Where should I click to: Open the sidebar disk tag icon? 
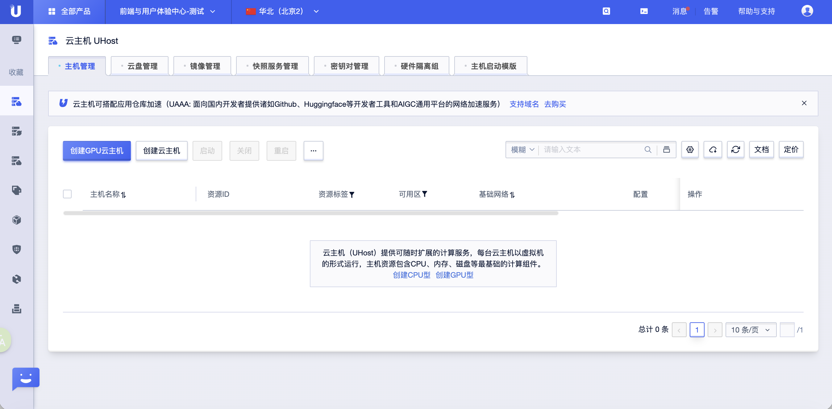tap(16, 190)
